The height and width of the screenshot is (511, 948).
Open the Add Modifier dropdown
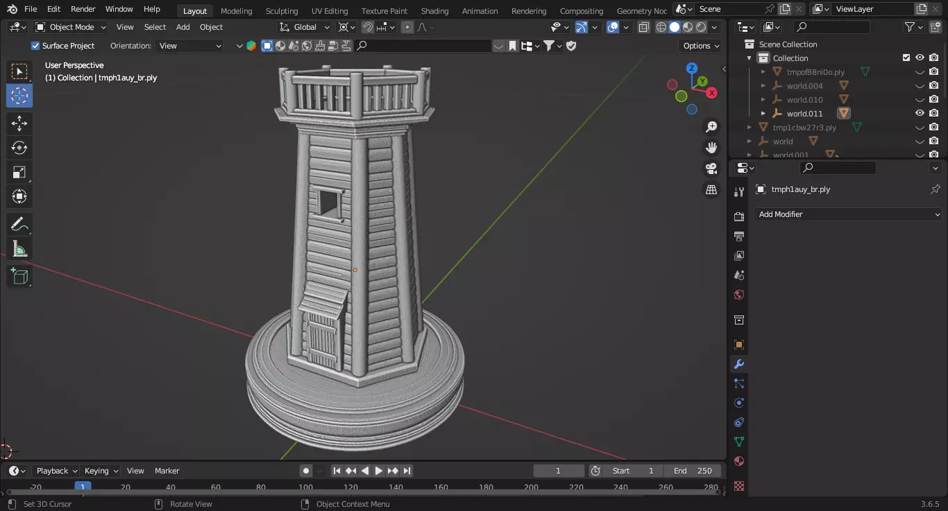click(848, 214)
